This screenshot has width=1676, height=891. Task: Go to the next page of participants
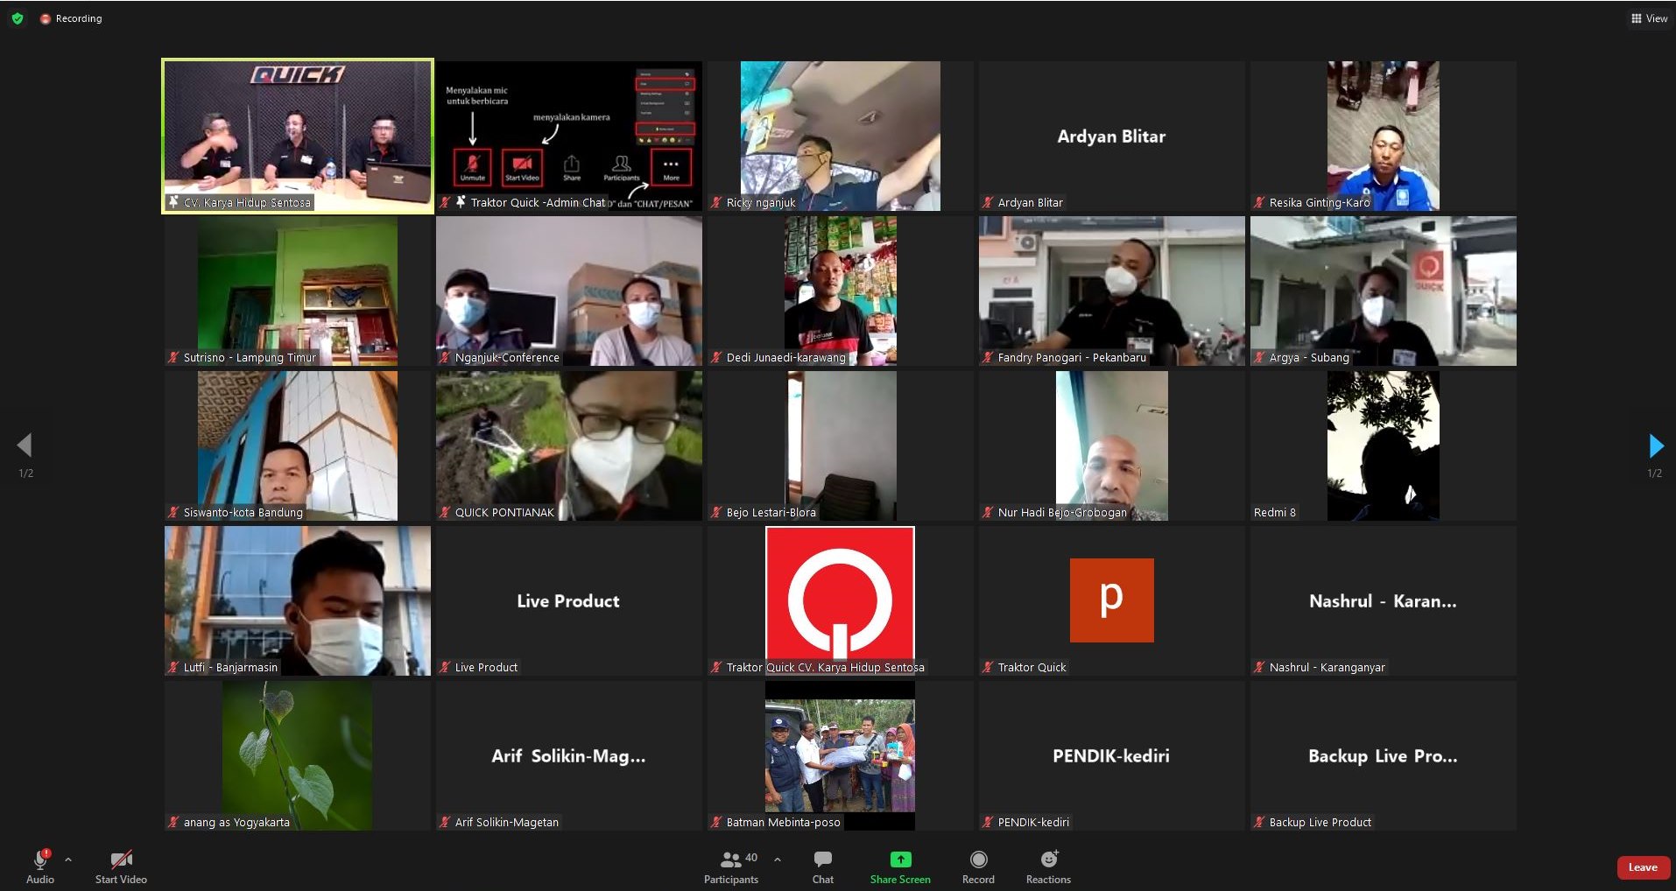point(1655,445)
